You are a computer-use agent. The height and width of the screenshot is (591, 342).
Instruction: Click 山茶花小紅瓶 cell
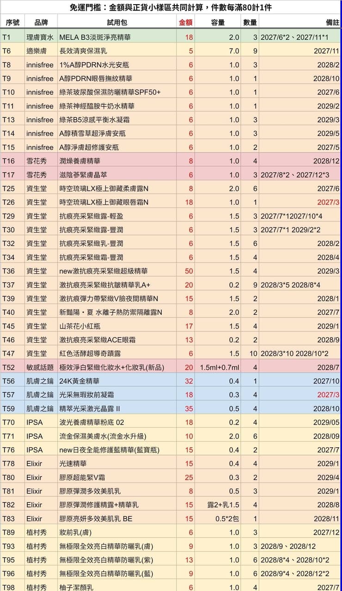(x=117, y=326)
